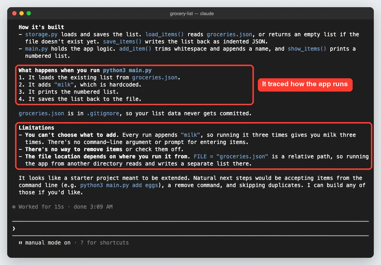Click the 'How it's built' heading
The image size is (381, 265).
click(41, 27)
